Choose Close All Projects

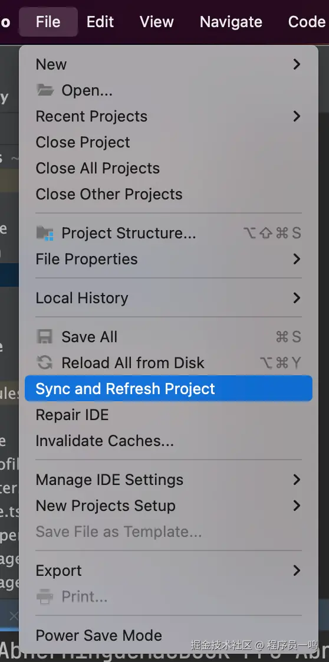coord(169,168)
